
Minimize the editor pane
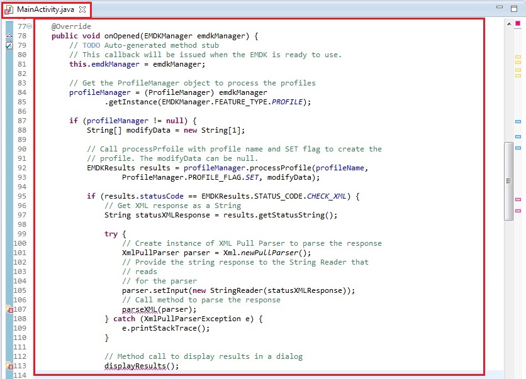pos(498,8)
